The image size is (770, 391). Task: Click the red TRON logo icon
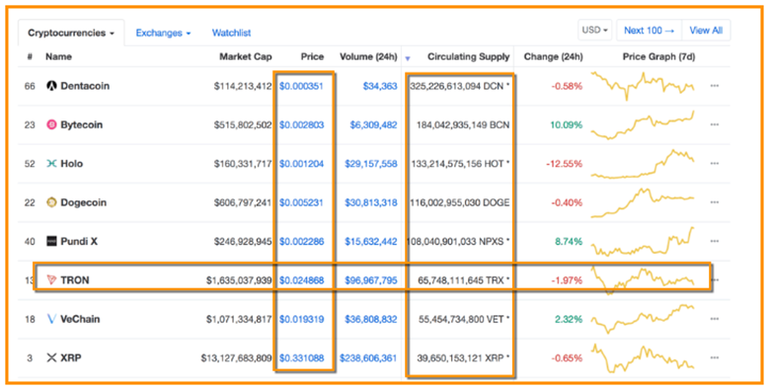point(51,280)
